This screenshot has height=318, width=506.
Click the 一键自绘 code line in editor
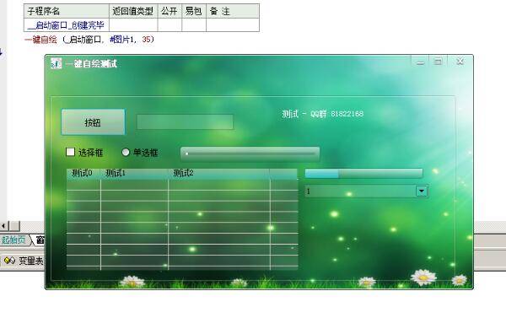pyautogui.click(x=89, y=40)
